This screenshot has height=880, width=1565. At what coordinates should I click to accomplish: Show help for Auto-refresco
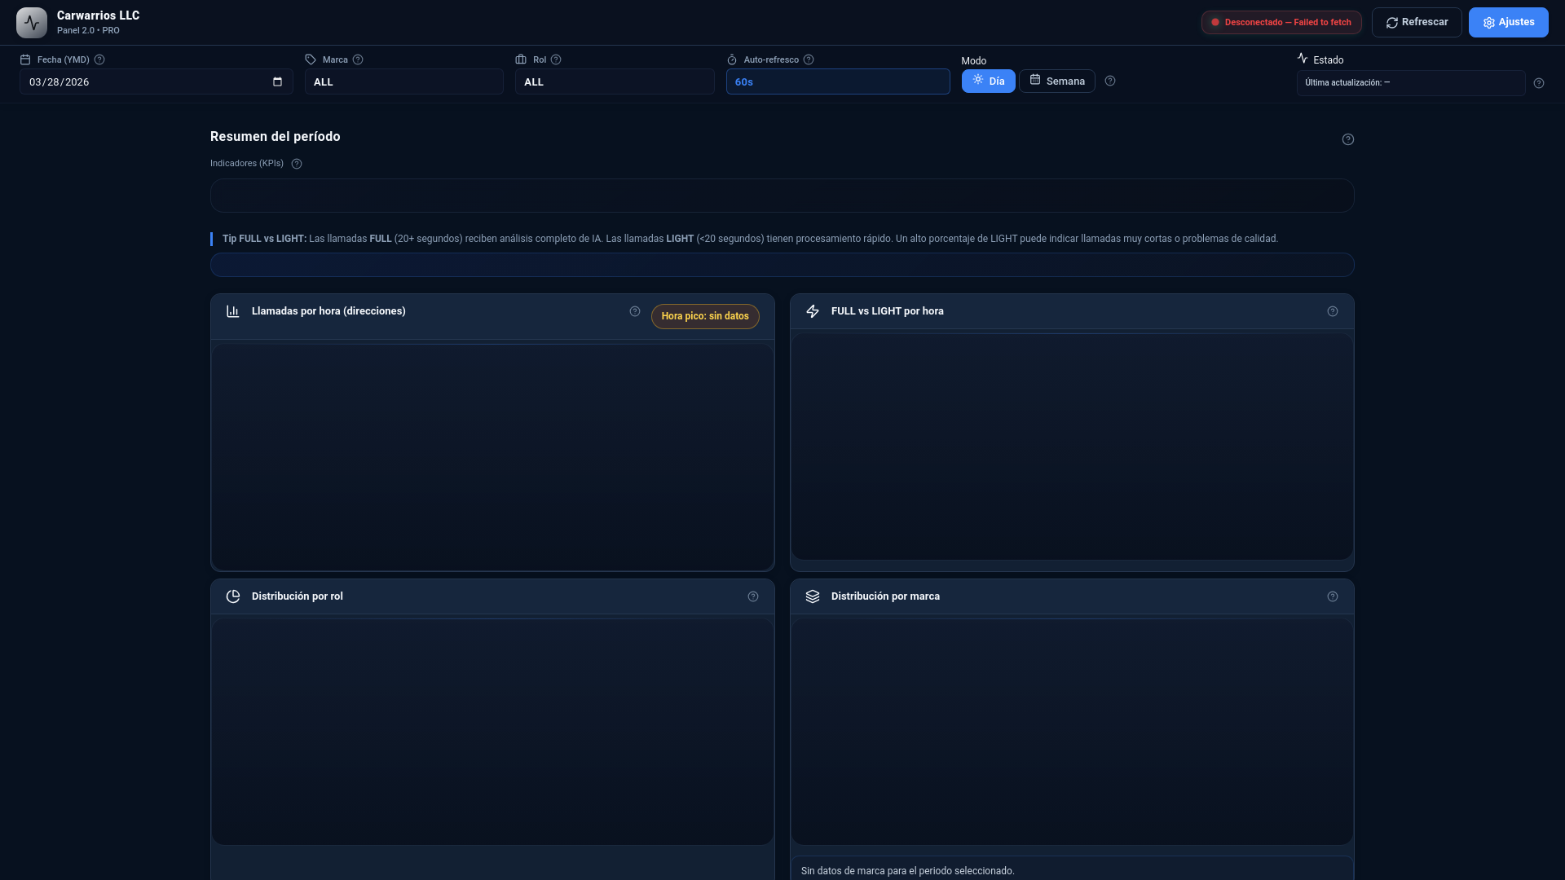tap(809, 59)
